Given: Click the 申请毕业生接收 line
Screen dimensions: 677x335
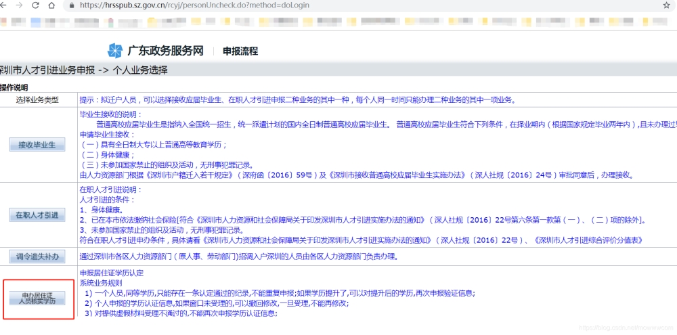Looking at the screenshot, I should tap(108, 134).
